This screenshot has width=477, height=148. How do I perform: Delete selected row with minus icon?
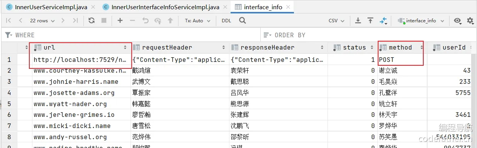click(132, 21)
